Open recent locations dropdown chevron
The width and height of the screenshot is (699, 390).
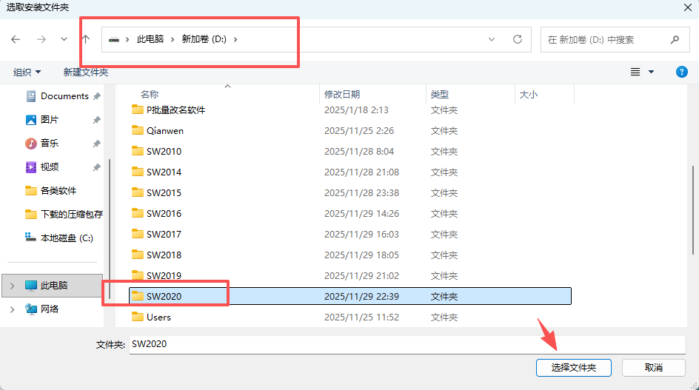tap(64, 39)
